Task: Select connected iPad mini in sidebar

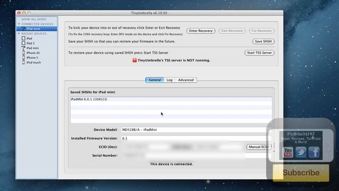Action: point(37,29)
